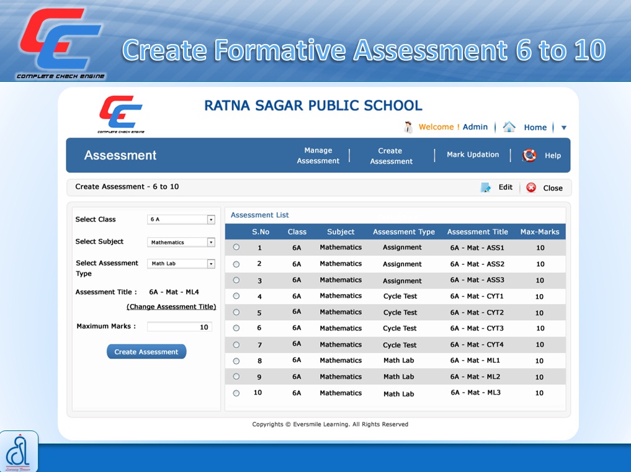Select radio button for 6A - Mat - ML1
The height and width of the screenshot is (472, 631).
click(x=236, y=361)
